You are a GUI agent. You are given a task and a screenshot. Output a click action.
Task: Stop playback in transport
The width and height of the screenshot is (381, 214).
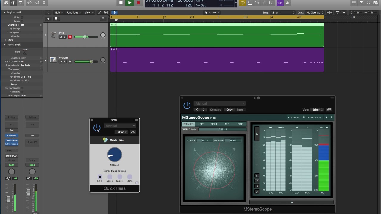pos(121,3)
